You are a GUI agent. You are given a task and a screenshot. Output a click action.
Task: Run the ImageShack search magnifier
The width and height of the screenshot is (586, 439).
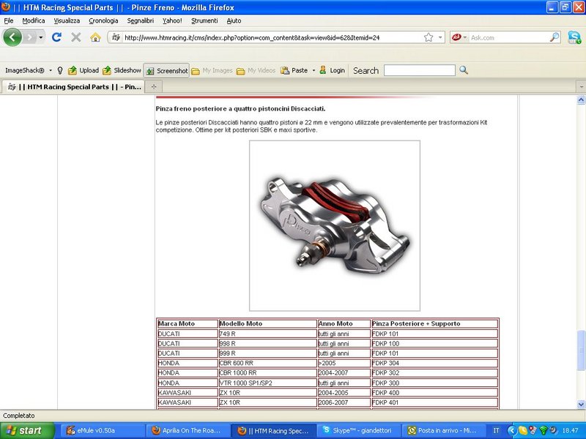[464, 70]
